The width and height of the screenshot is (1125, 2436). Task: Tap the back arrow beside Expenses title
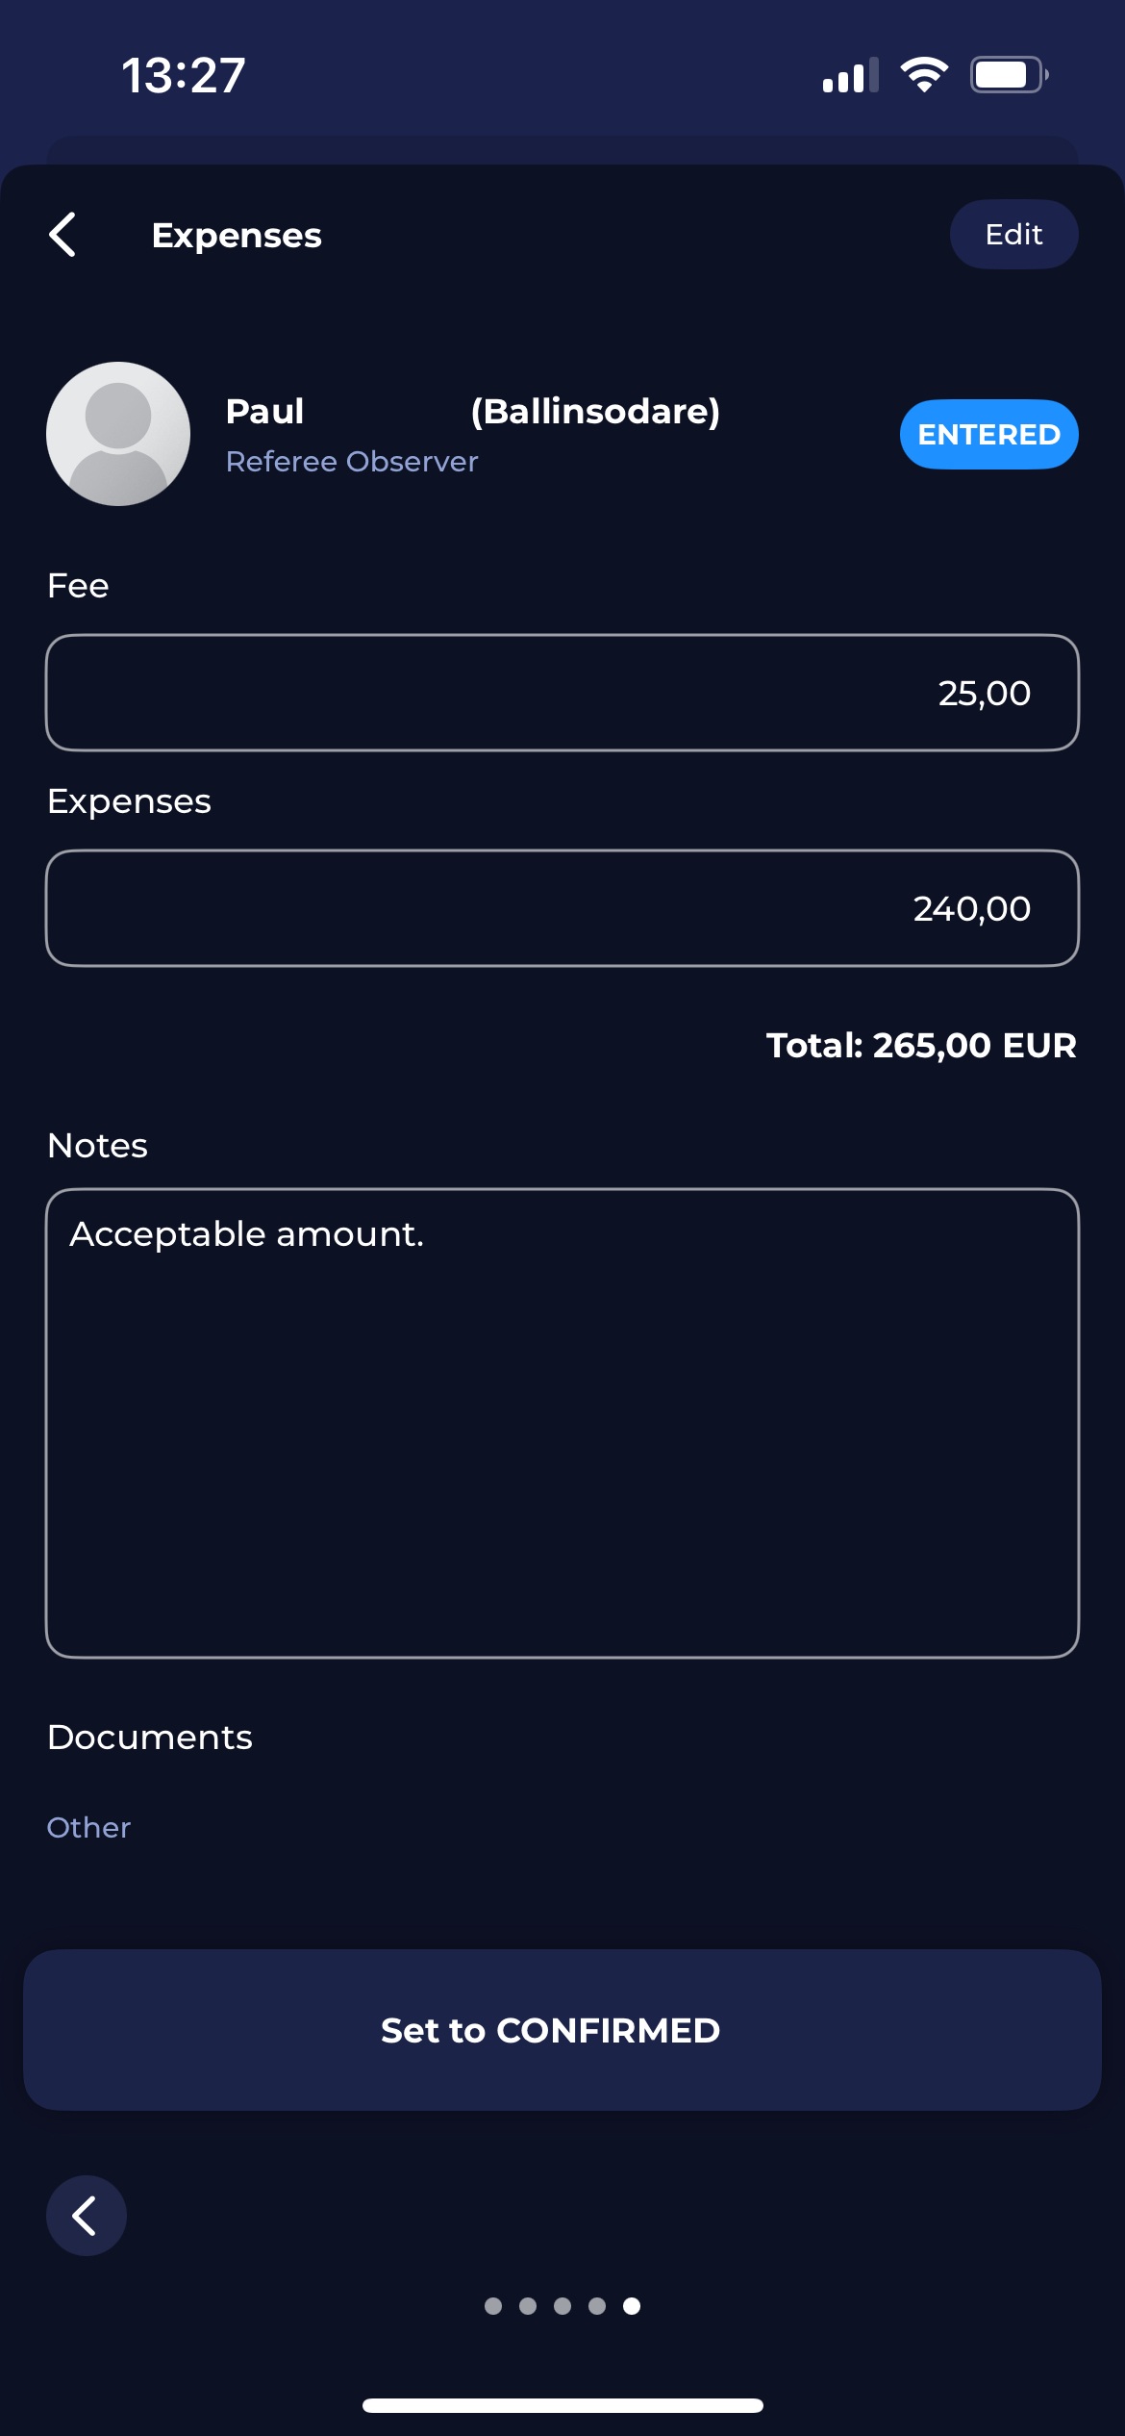coord(63,235)
